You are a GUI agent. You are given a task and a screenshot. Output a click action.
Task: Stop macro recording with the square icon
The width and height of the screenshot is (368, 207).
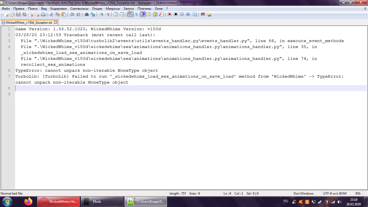(176, 14)
